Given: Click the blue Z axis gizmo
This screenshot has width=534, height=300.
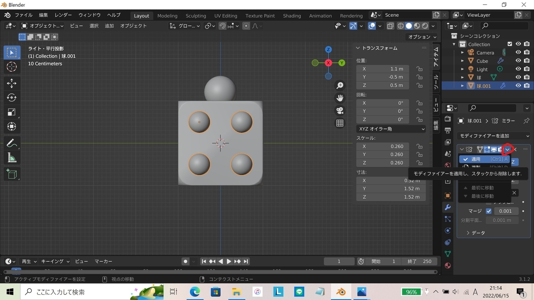Looking at the screenshot, I should click(x=328, y=49).
